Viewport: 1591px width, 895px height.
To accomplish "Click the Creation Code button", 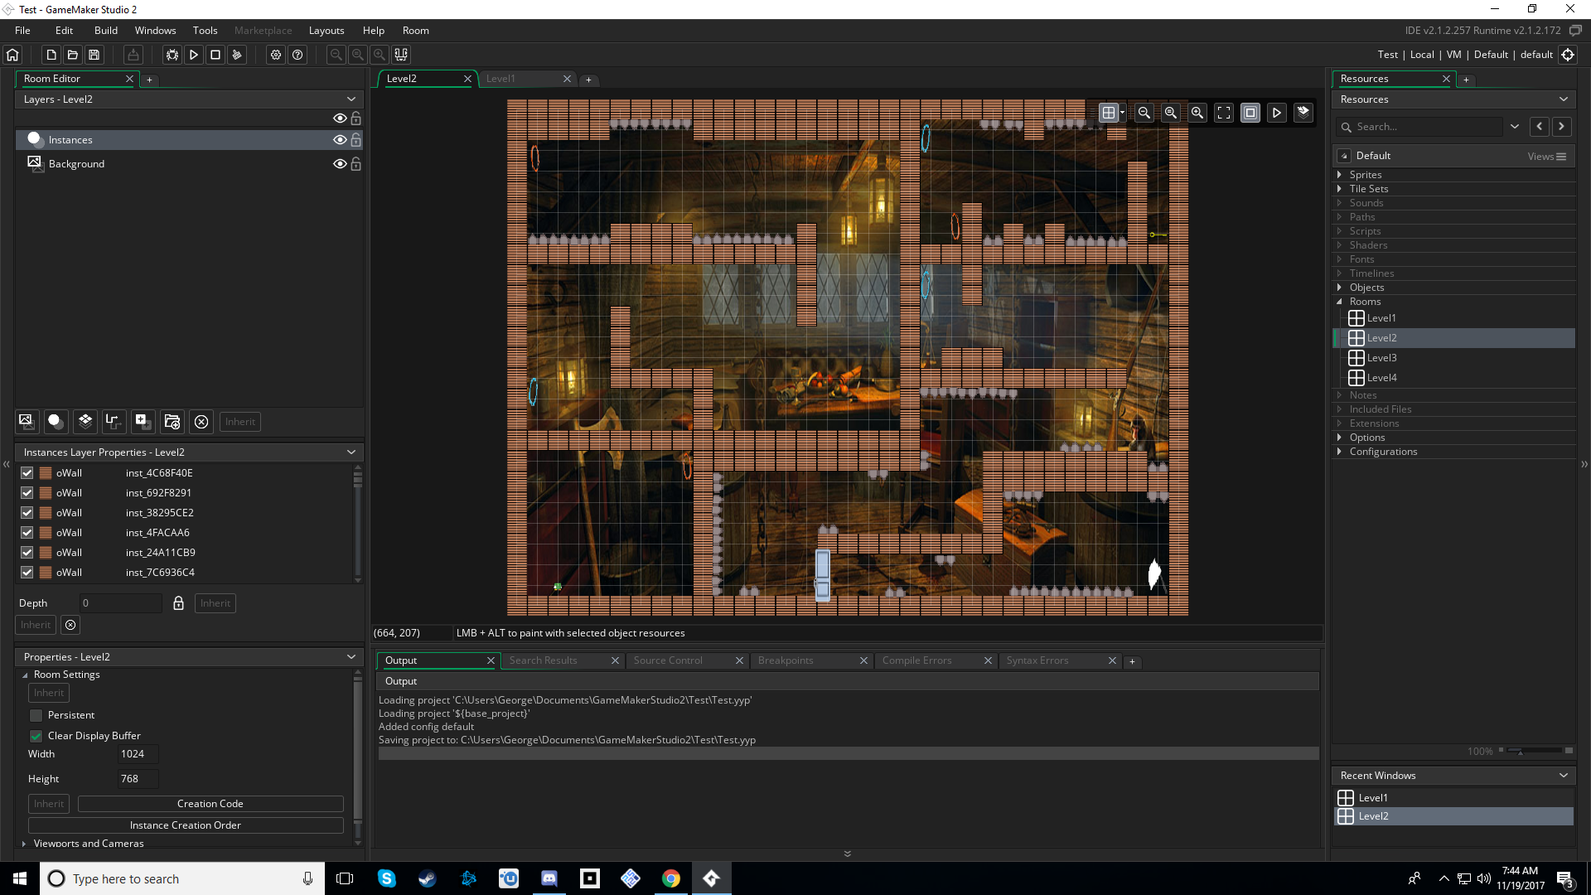I will click(210, 804).
